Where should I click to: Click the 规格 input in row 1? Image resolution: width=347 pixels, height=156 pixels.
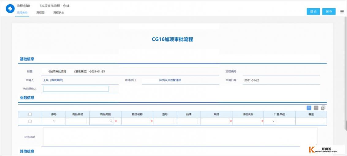pos(215,121)
